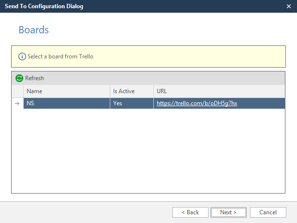
Task: Select the NS board name cell
Action: (66, 103)
